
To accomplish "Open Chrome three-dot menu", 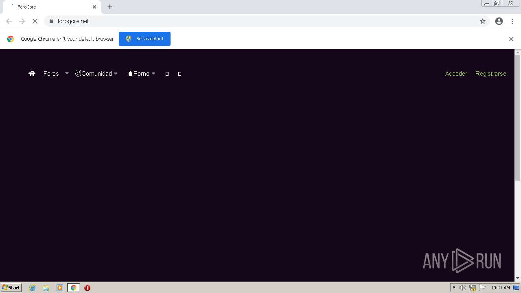I will point(512,21).
